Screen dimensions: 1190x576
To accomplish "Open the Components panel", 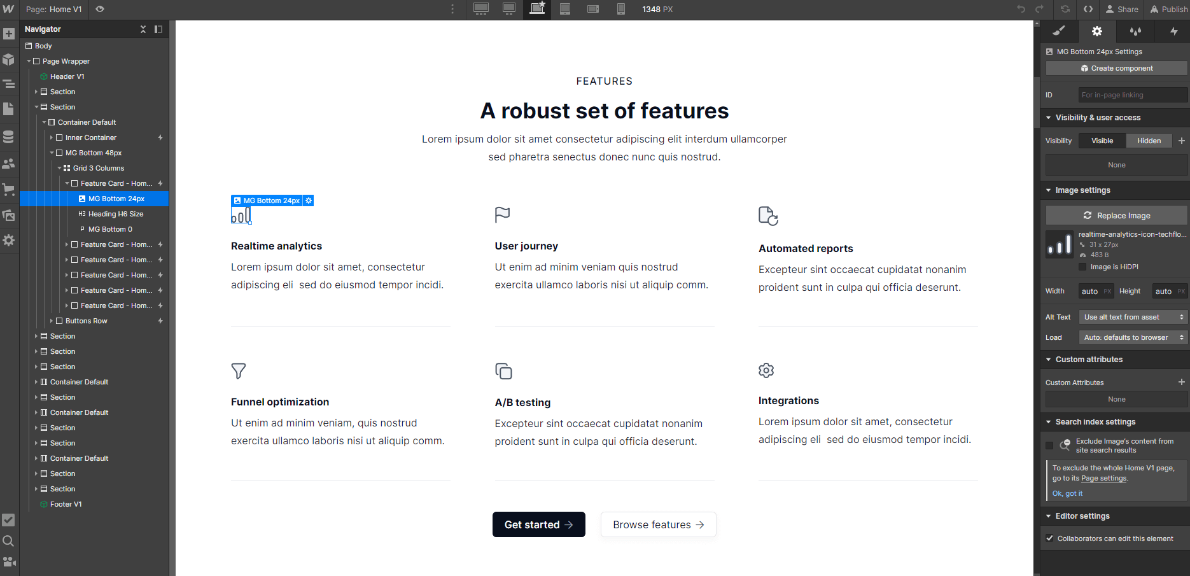I will [10, 59].
